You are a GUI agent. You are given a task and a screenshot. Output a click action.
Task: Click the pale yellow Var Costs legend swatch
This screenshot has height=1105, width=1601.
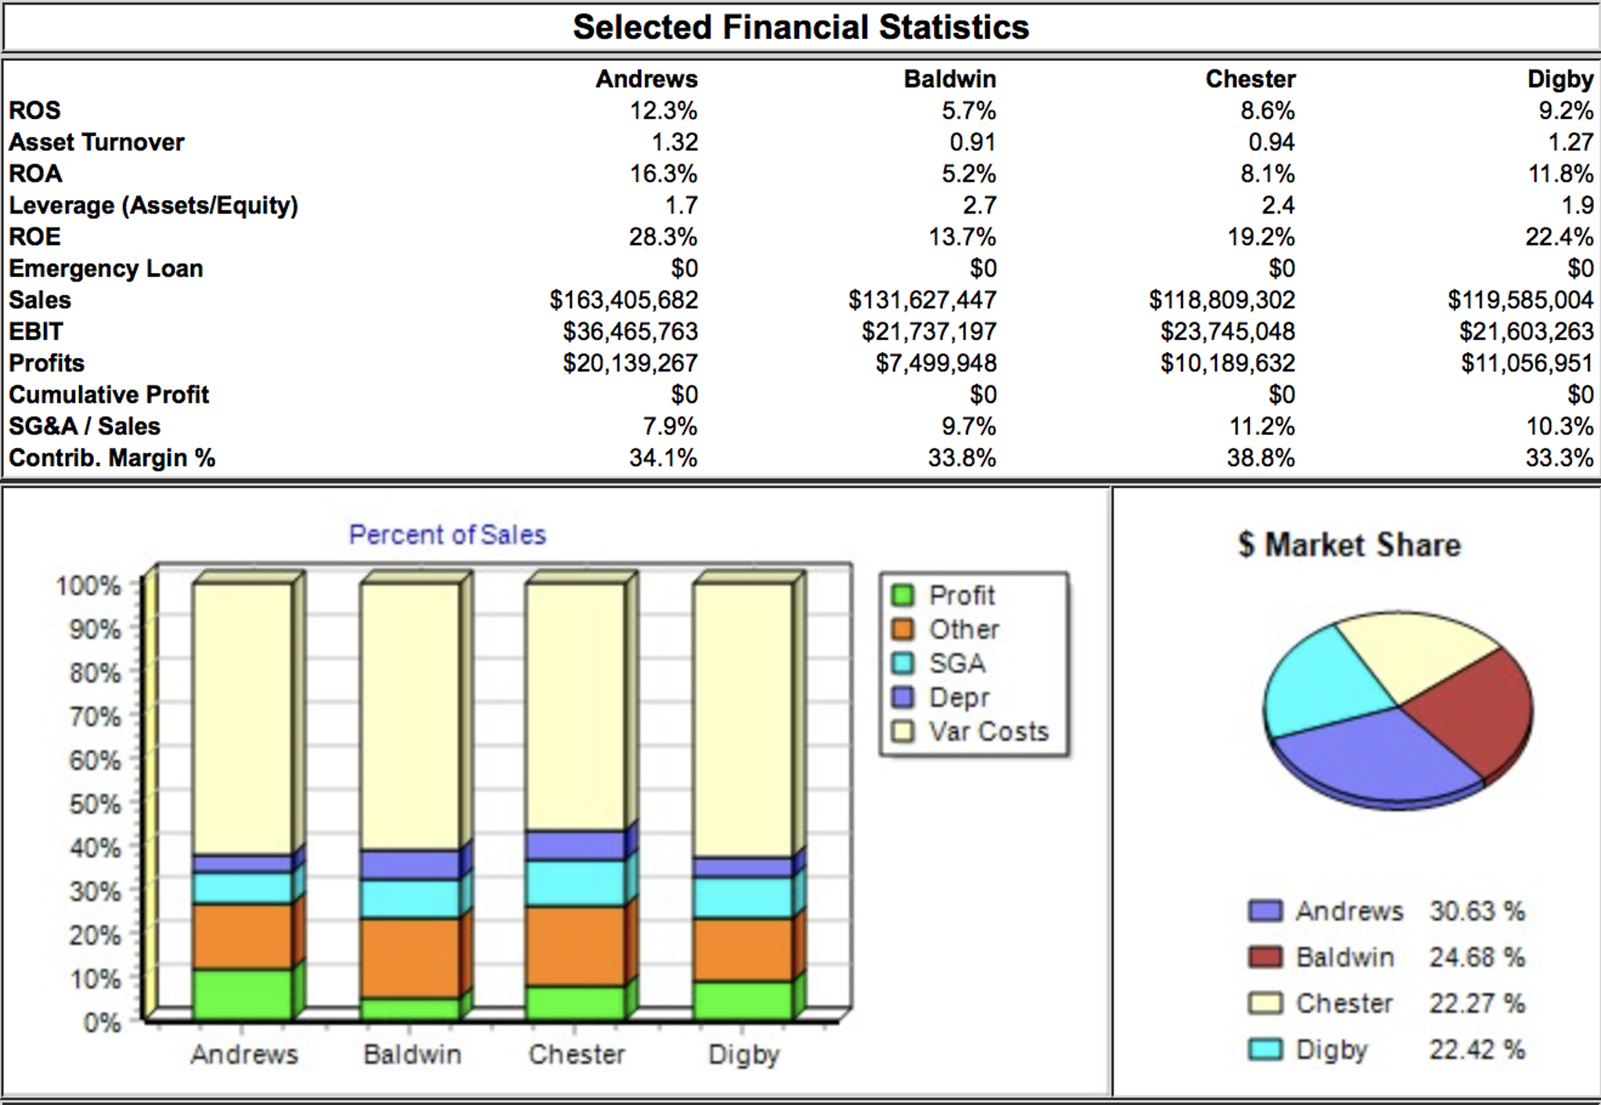[902, 731]
